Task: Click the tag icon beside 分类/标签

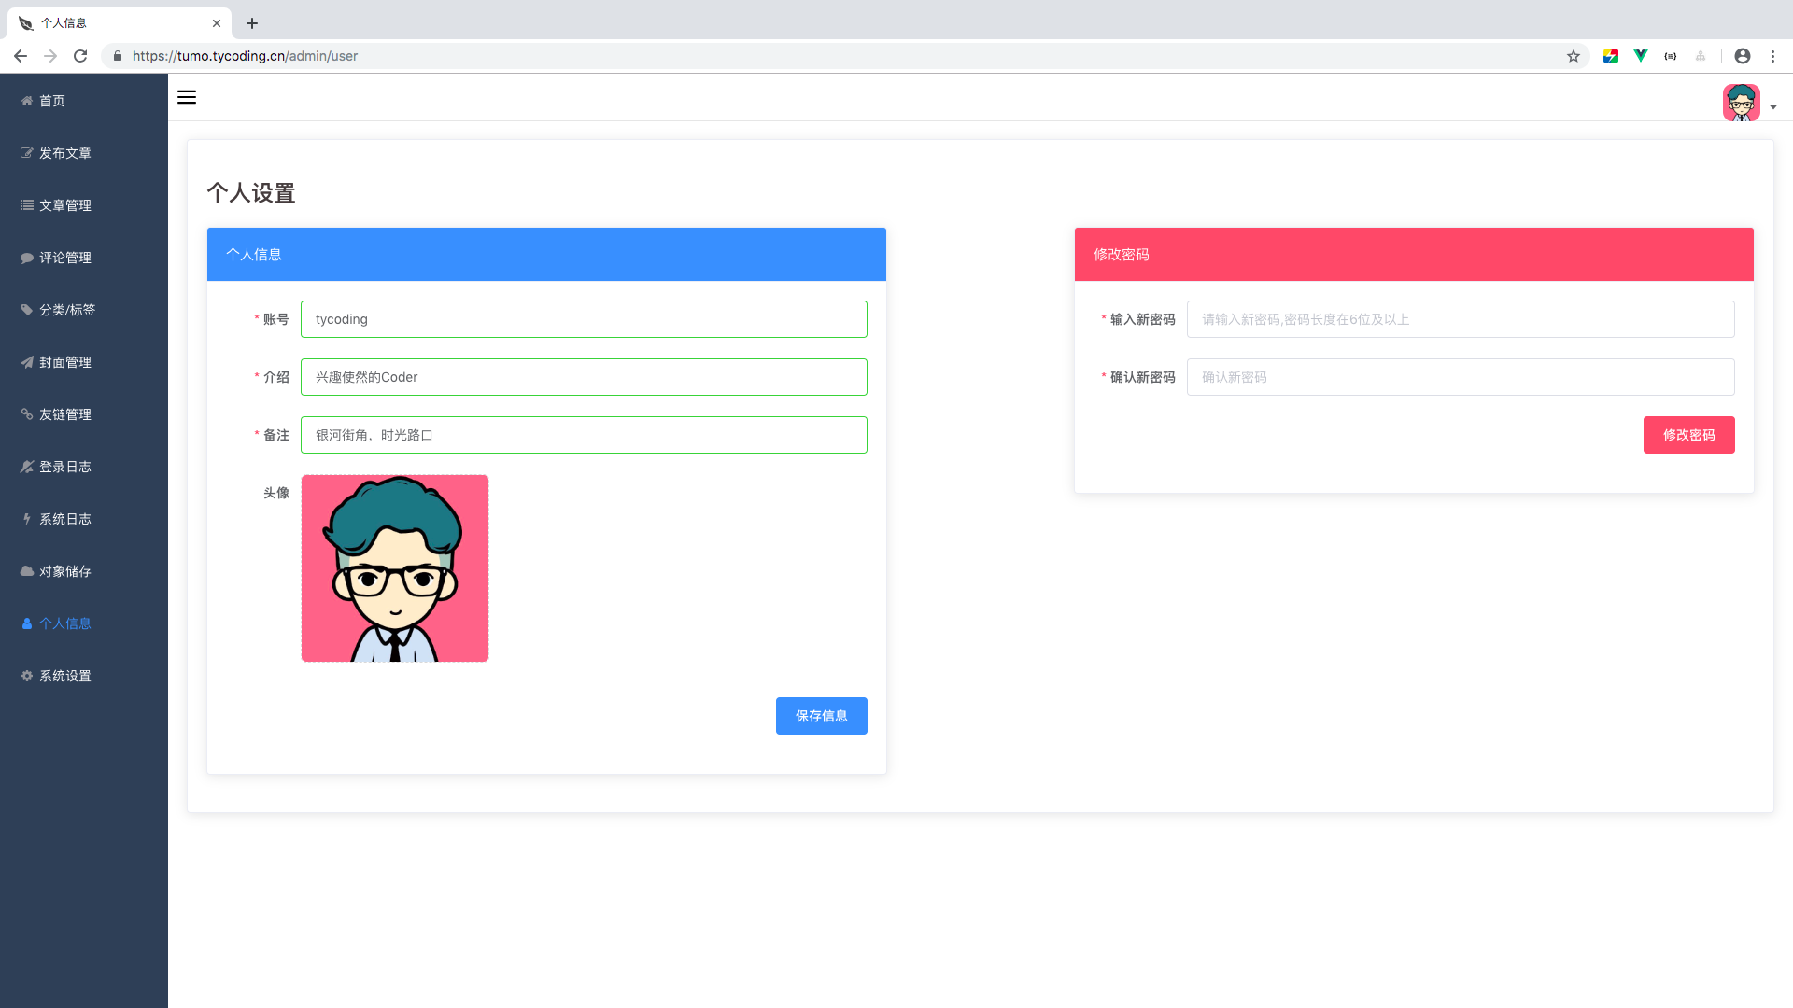Action: point(27,310)
